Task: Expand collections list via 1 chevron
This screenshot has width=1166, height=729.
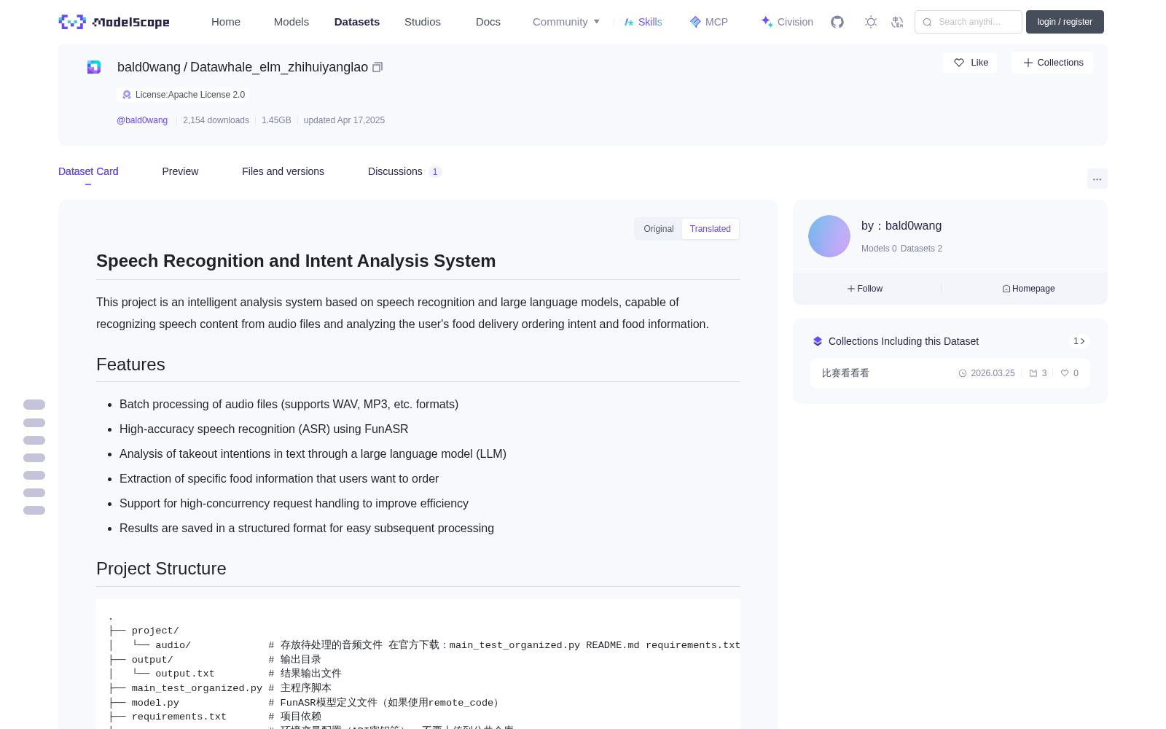Action: click(1079, 341)
